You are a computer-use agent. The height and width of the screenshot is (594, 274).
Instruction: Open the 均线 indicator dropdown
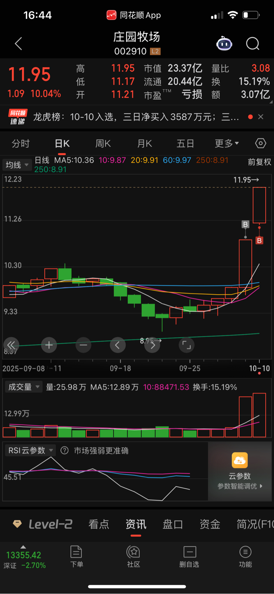(17, 165)
